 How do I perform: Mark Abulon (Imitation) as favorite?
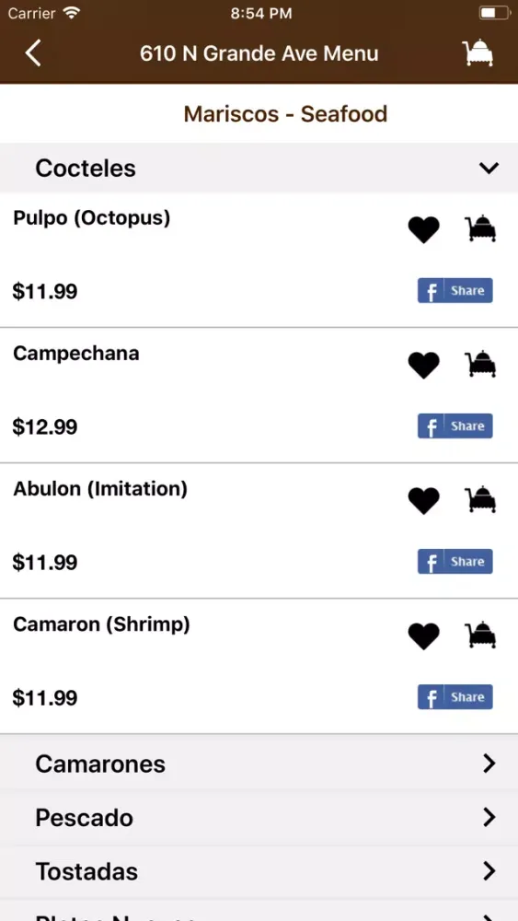tap(423, 501)
